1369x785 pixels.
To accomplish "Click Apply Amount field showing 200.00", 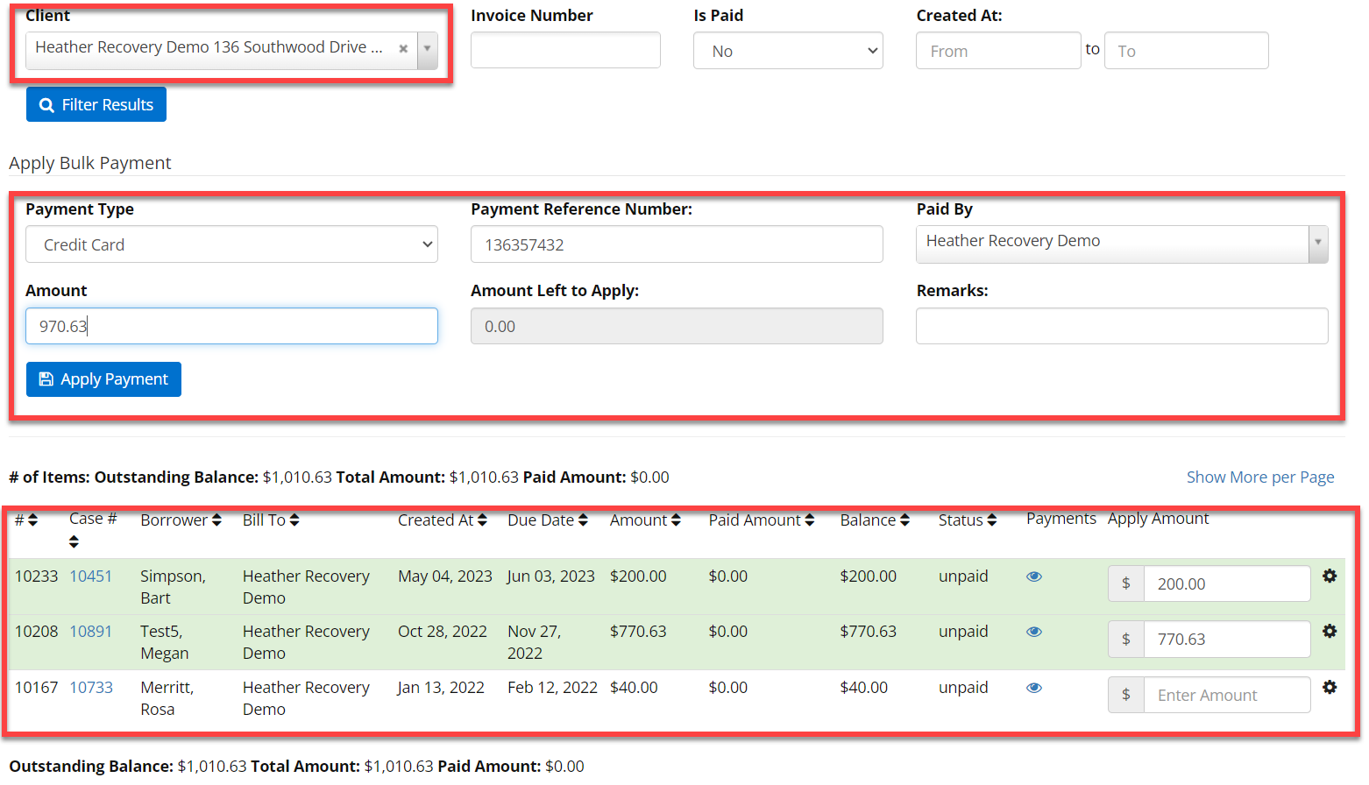I will point(1227,583).
